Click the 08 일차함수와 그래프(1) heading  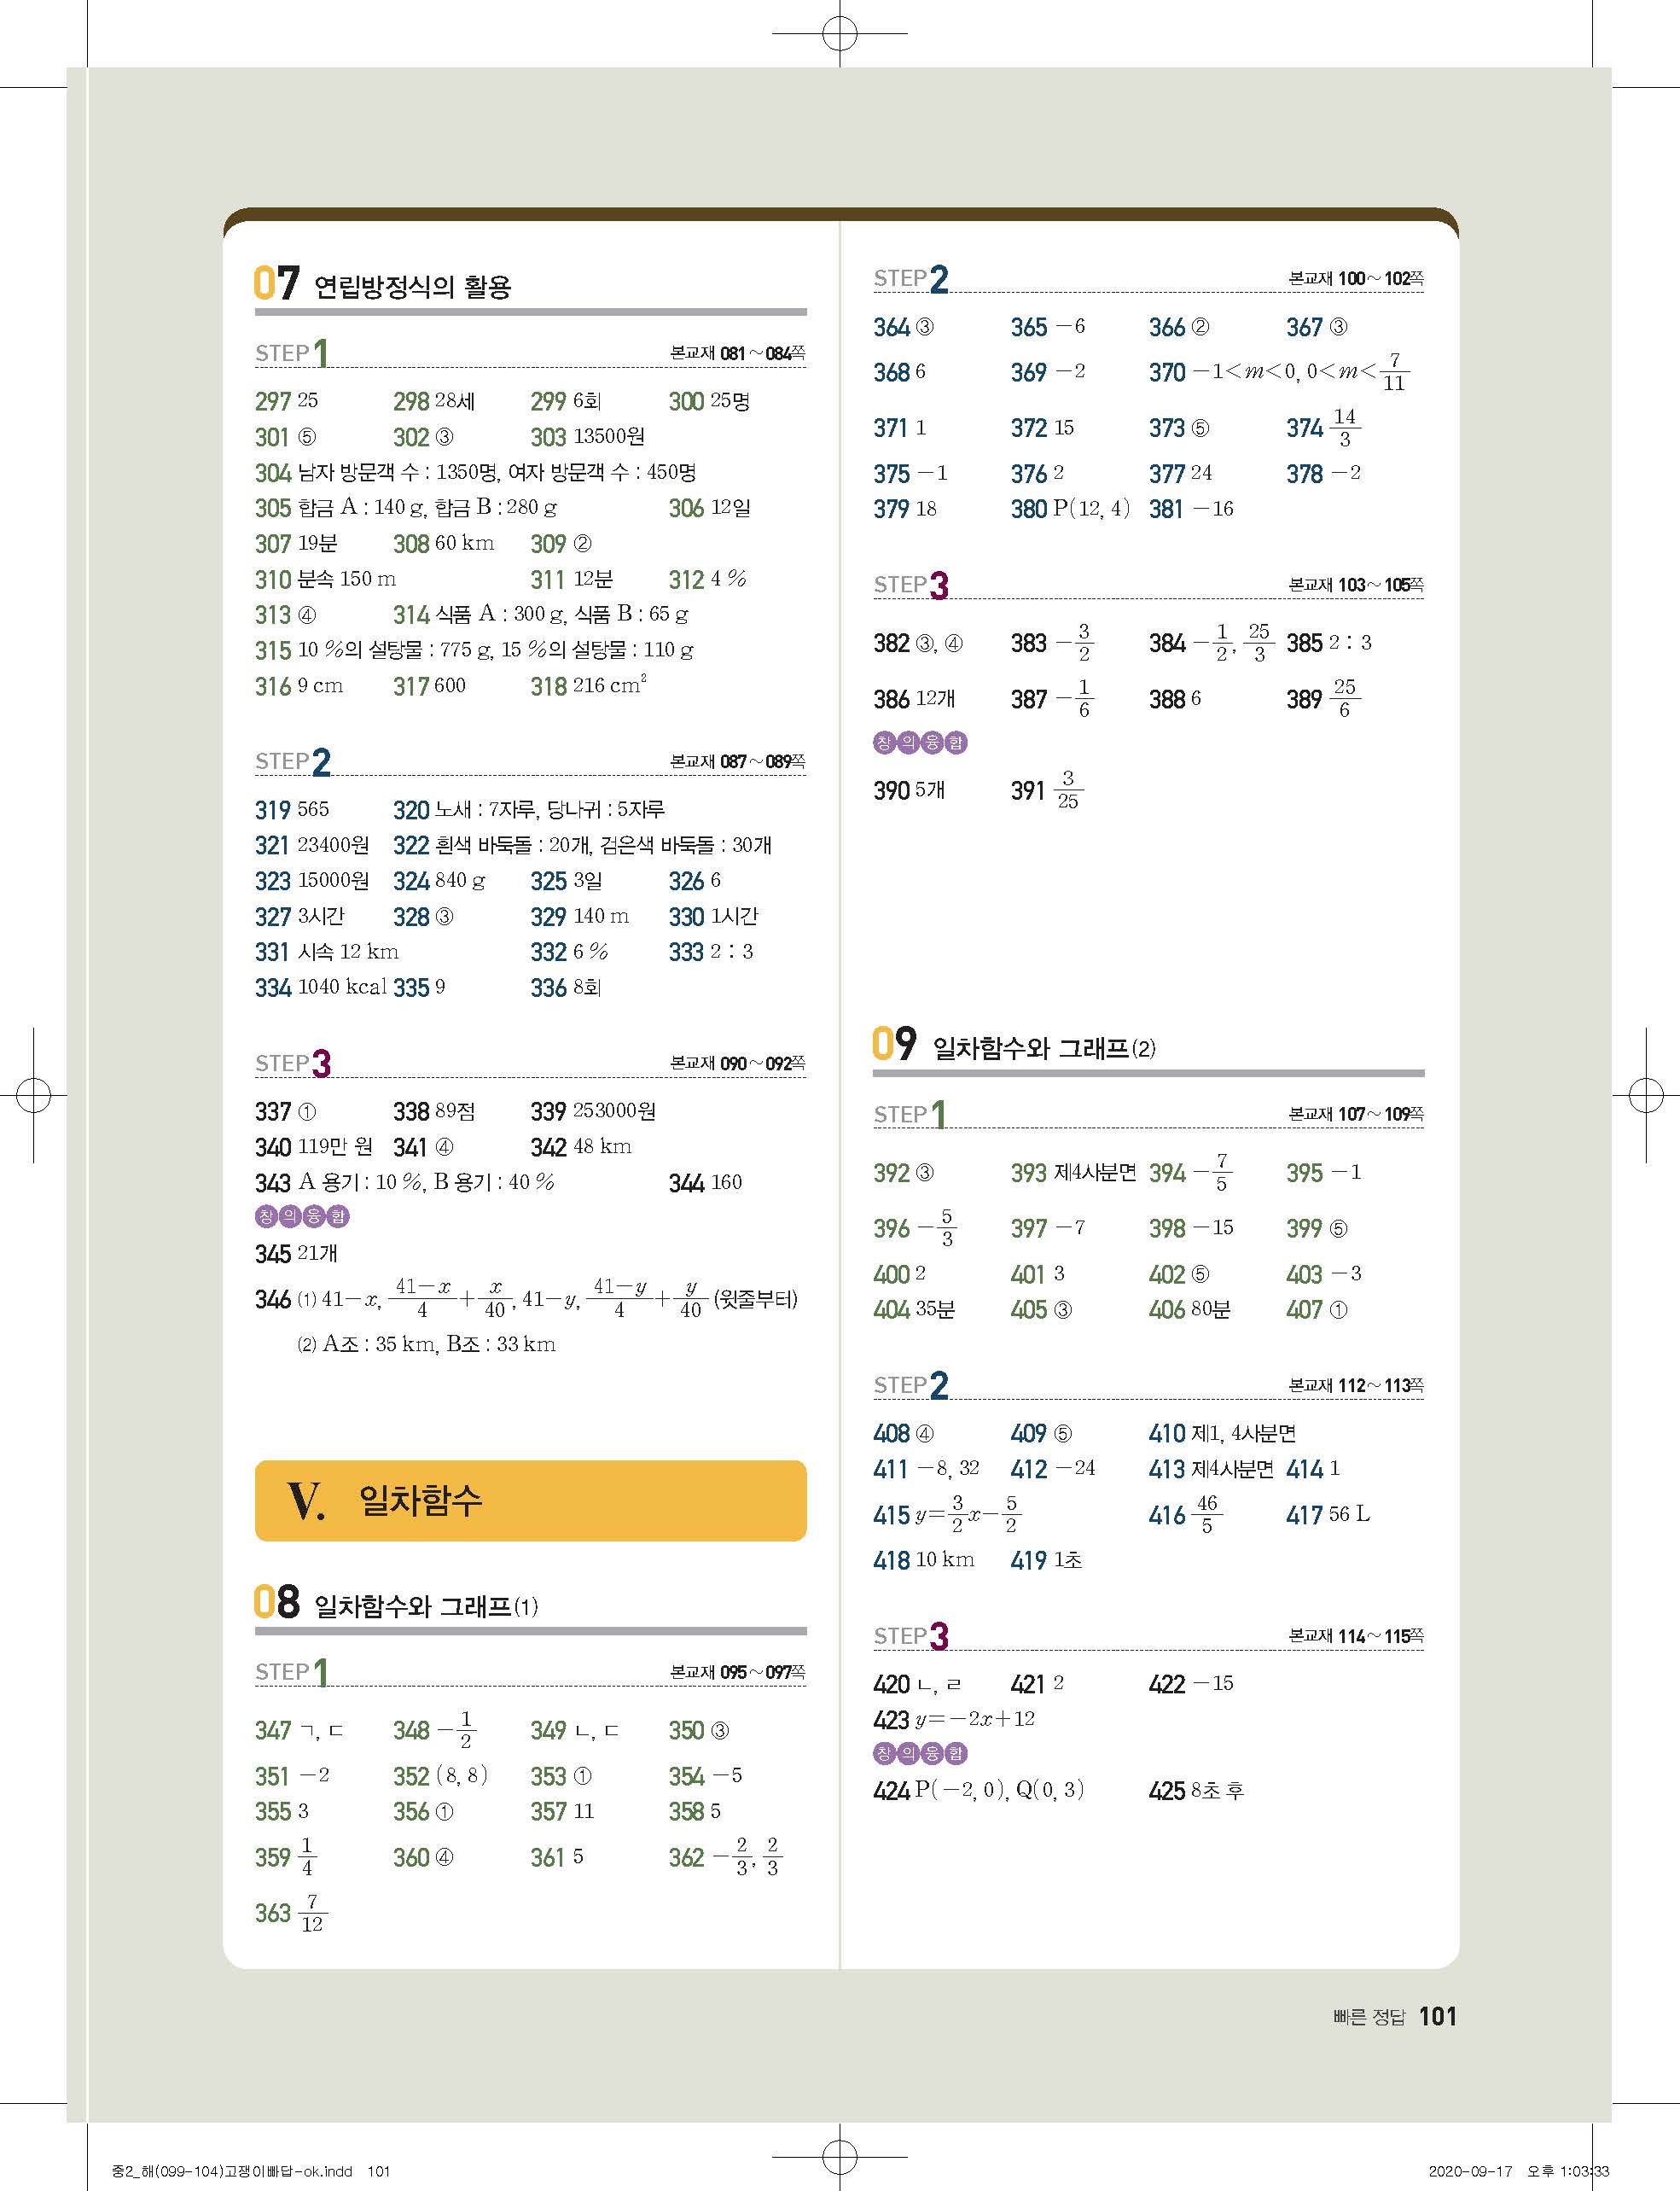tap(396, 1604)
